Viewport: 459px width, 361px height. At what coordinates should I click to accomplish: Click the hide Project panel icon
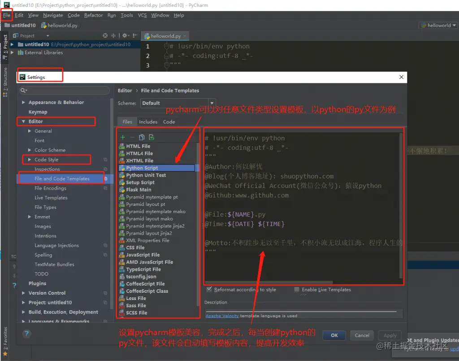pyautogui.click(x=135, y=35)
